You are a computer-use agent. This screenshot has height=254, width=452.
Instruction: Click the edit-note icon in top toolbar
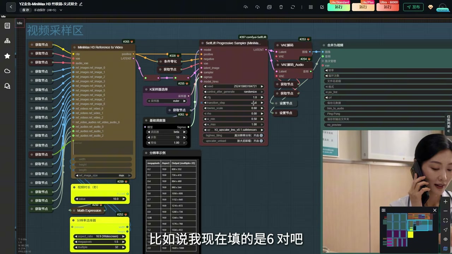[322, 7]
